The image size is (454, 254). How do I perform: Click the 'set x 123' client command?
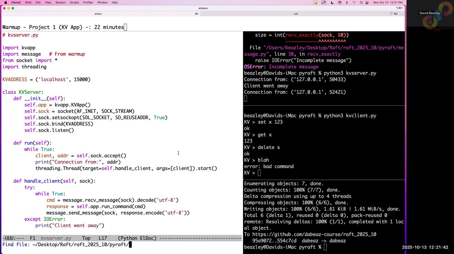click(x=270, y=122)
